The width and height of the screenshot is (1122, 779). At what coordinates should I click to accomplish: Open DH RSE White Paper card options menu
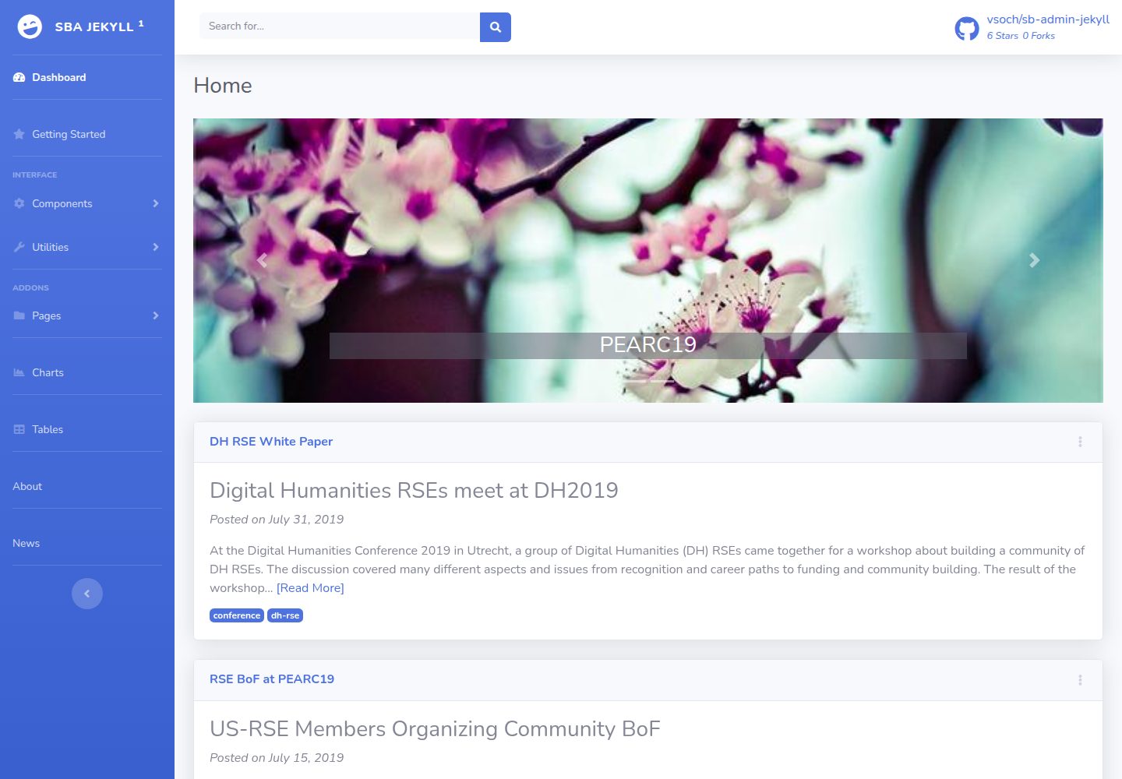click(x=1080, y=442)
